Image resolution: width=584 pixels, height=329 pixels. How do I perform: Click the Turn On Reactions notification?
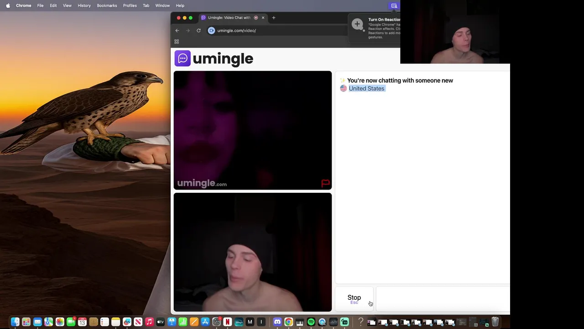pos(375,28)
